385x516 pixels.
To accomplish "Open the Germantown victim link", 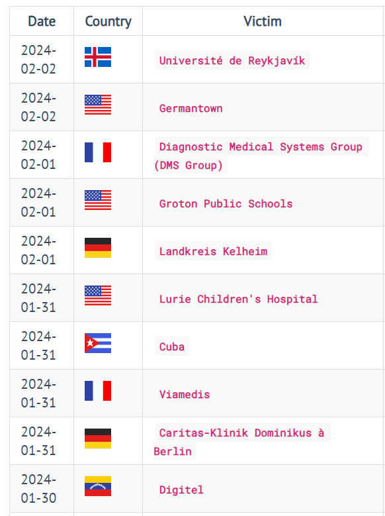I will (191, 108).
